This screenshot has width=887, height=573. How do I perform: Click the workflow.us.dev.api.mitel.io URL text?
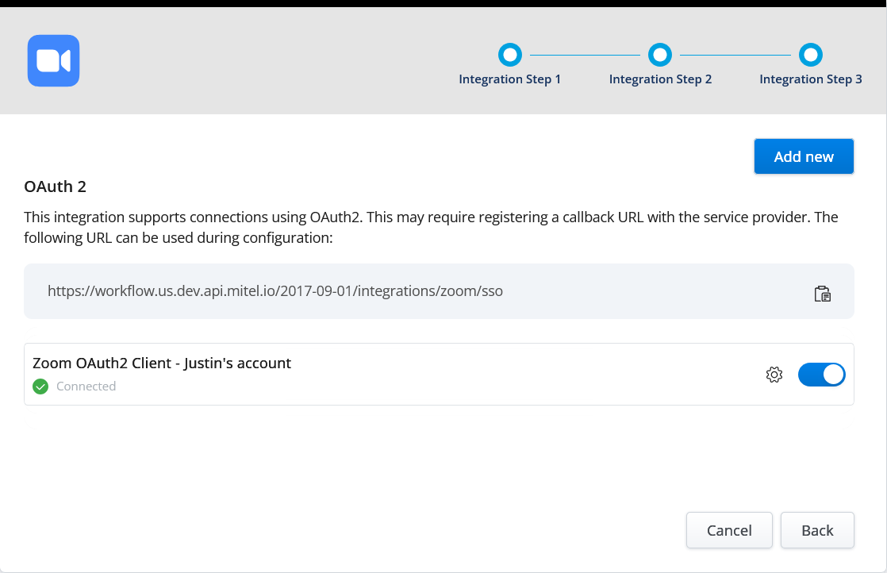[275, 291]
